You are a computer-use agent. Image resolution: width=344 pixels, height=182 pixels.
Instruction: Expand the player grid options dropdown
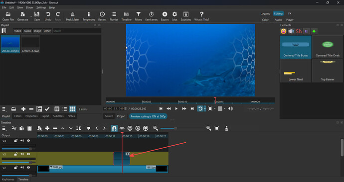point(224,109)
